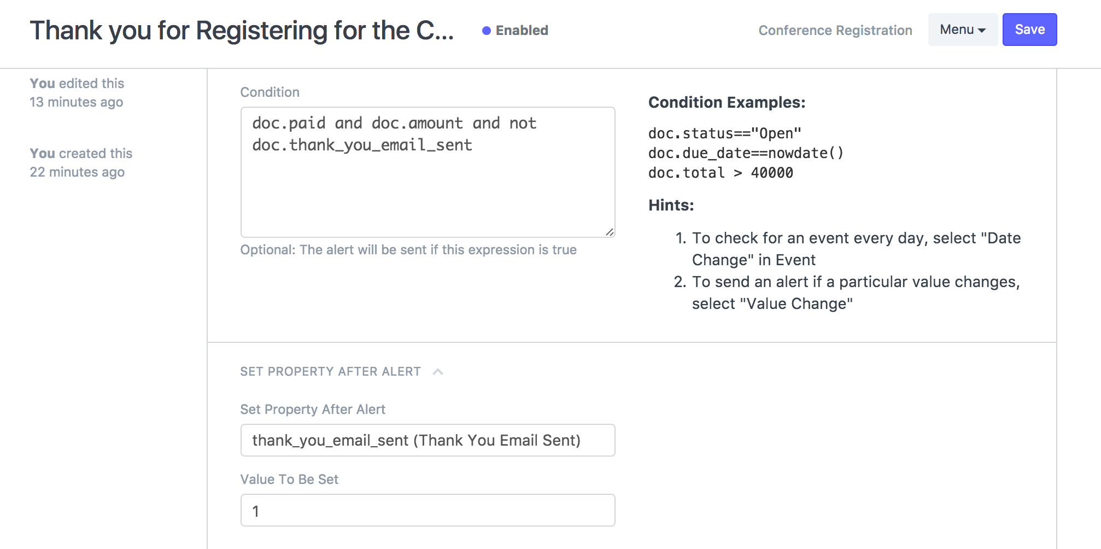Screen dimensions: 1101x549
Task: Click the doc.status=="Open" example
Action: [x=724, y=133]
